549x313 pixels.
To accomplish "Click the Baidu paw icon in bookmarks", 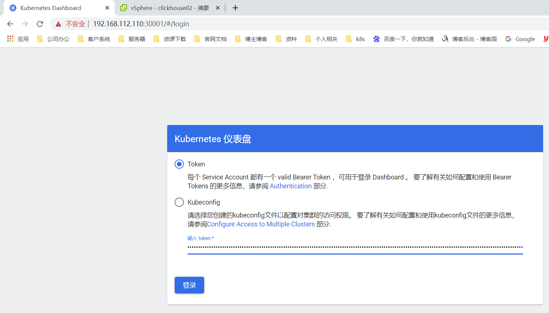I will 377,39.
